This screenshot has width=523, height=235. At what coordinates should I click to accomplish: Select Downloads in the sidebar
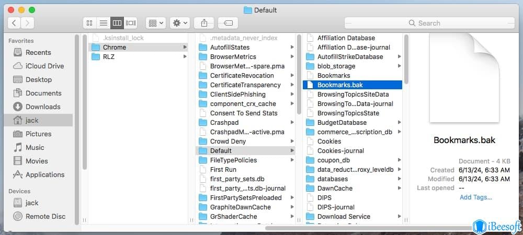coord(43,107)
